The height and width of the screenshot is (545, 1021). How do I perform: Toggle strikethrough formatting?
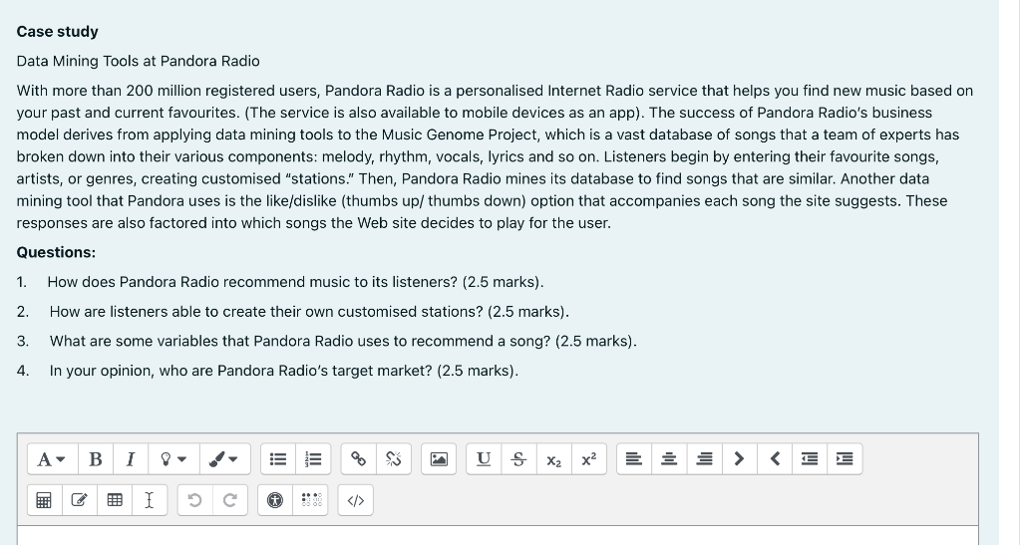click(518, 459)
